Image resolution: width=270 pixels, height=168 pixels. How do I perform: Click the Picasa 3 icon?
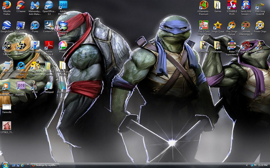(63, 45)
